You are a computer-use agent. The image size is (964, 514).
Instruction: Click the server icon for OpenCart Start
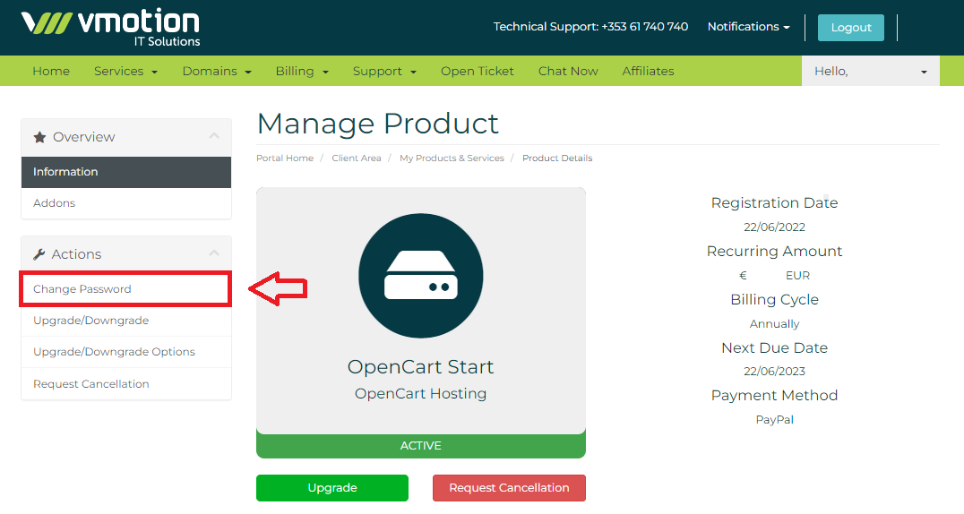[x=420, y=276]
